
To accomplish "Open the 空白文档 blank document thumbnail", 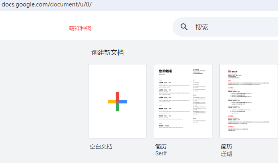I will tap(117, 101).
